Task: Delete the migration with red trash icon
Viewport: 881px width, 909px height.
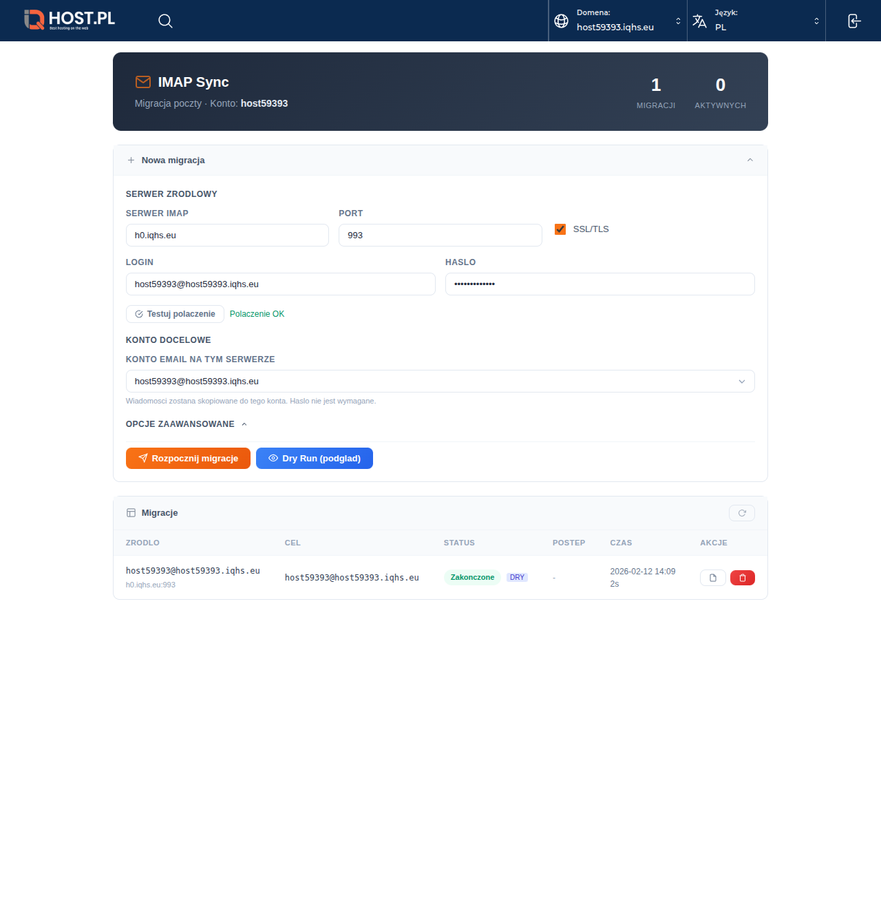Action: point(742,578)
